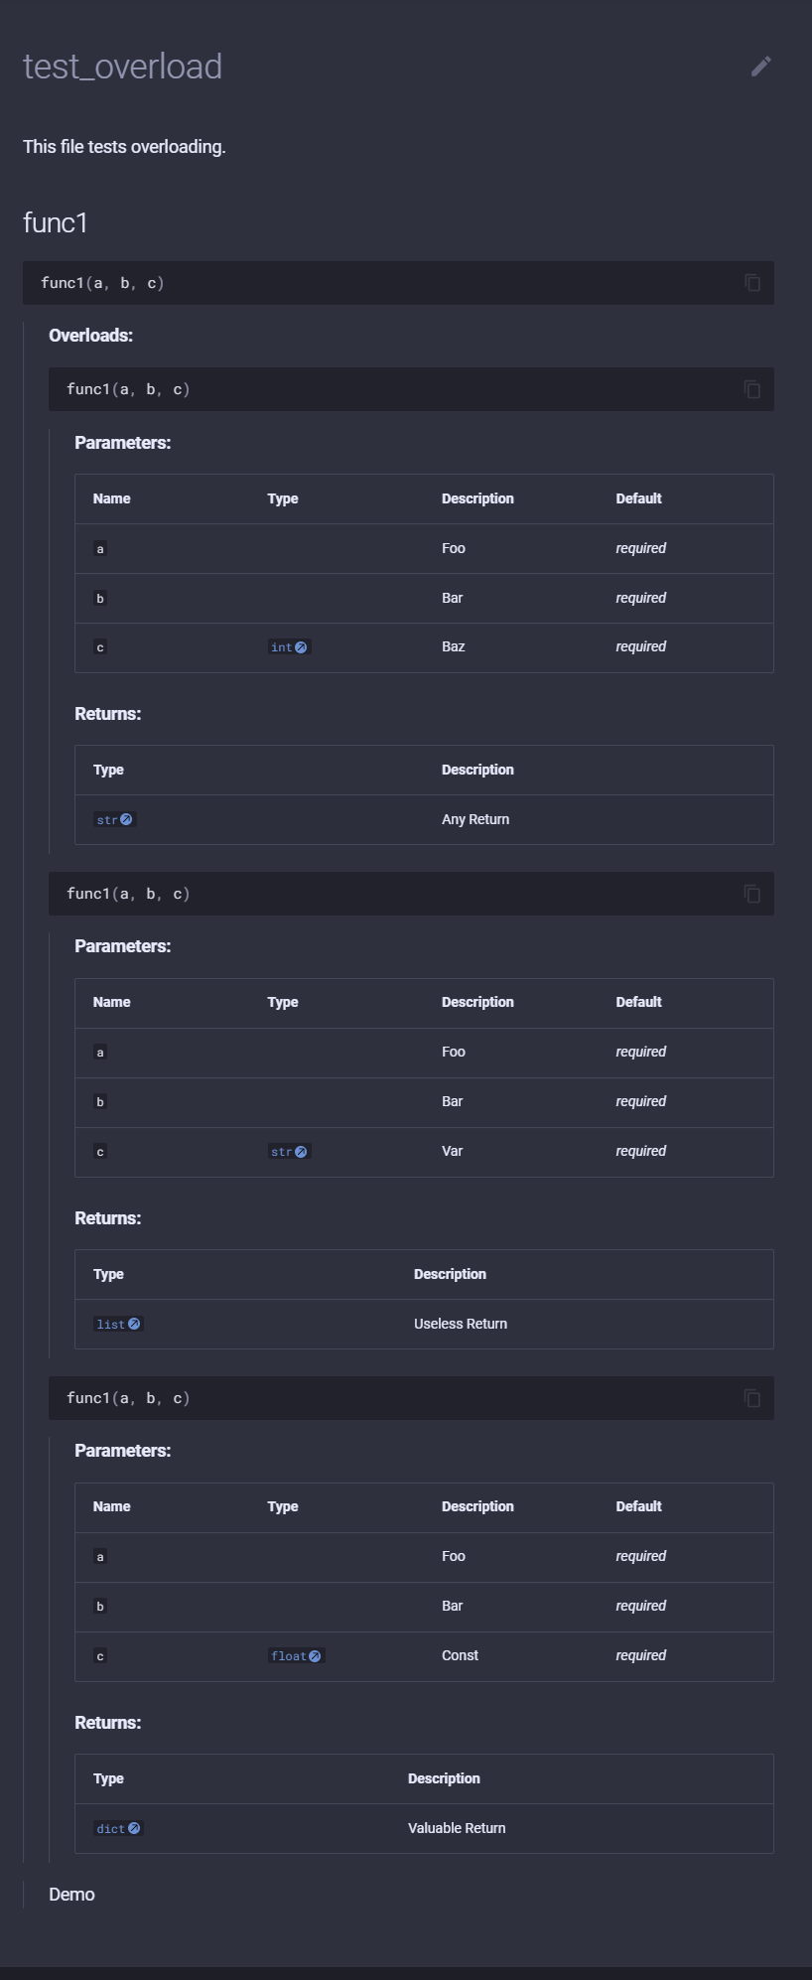Click the Const description cell
This screenshot has height=1980, width=812.
(x=460, y=1655)
